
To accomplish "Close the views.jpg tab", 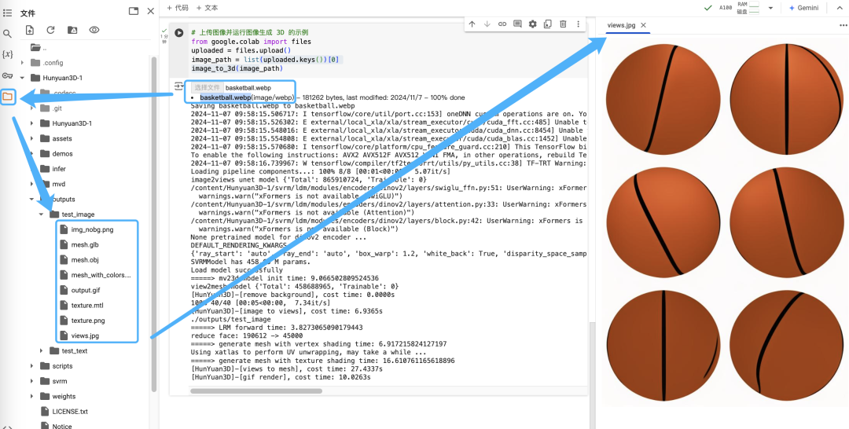I will 643,25.
